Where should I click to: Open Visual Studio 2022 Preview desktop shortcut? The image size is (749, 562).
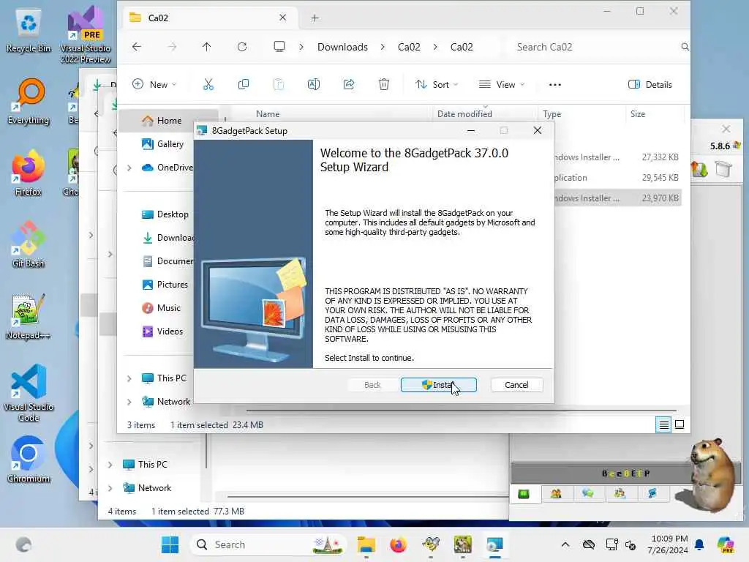click(86, 34)
